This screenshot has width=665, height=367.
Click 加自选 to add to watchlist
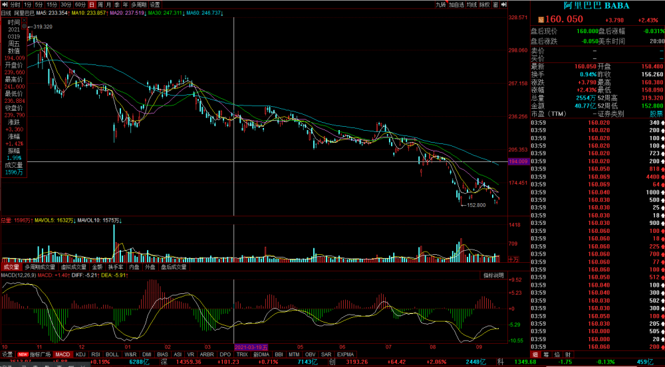(x=456, y=5)
